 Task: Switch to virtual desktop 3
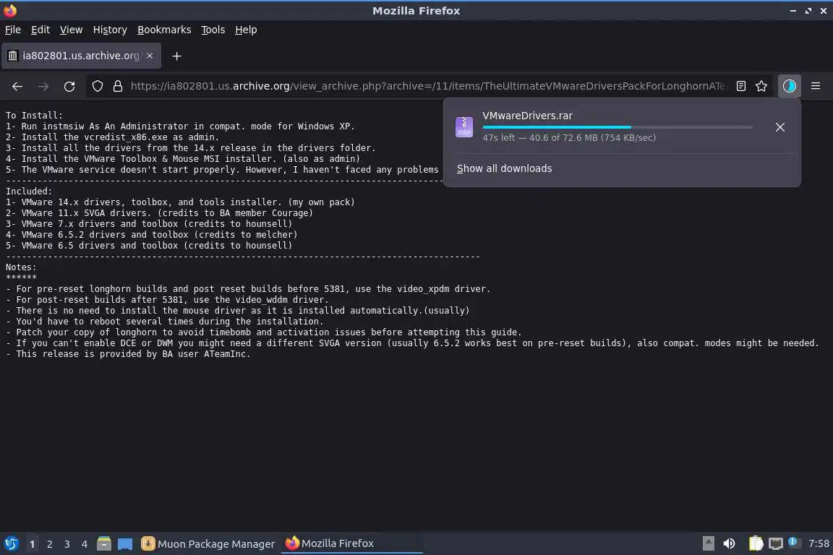click(67, 544)
